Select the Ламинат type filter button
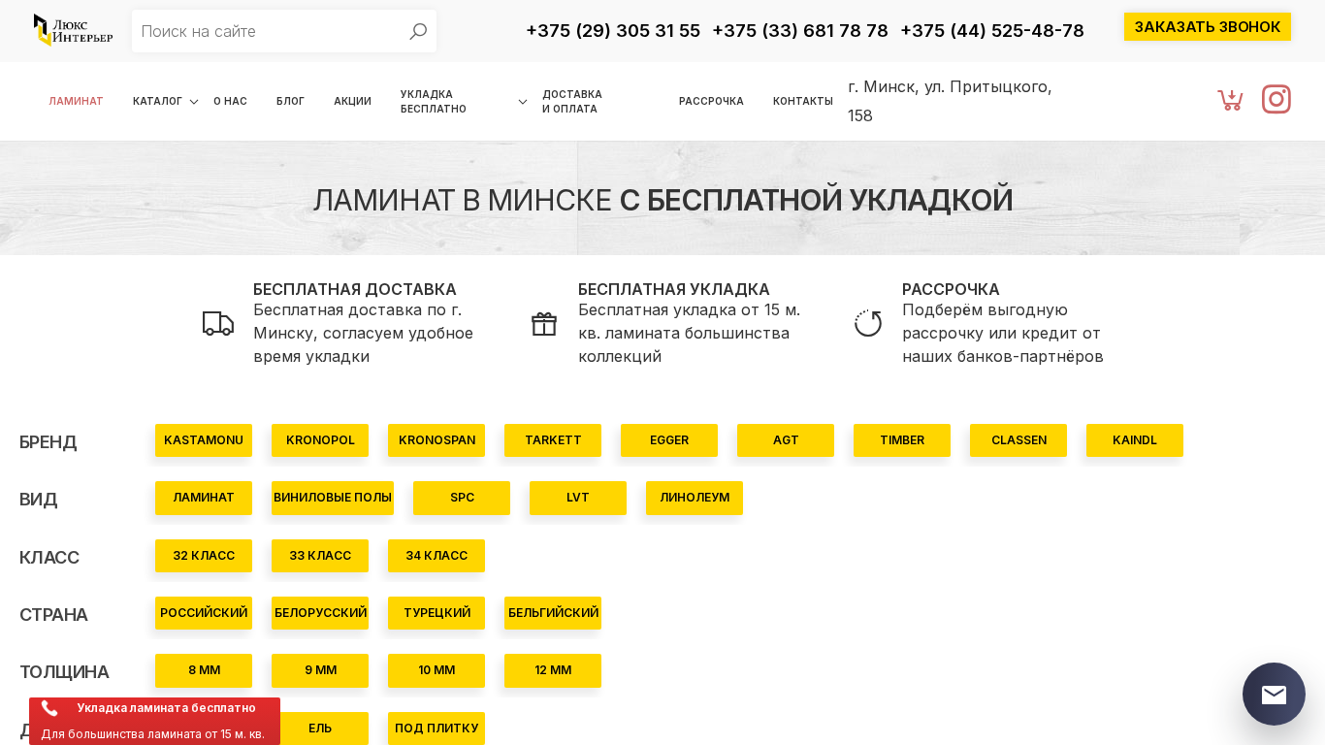Viewport: 1325px width, 745px height. (204, 498)
